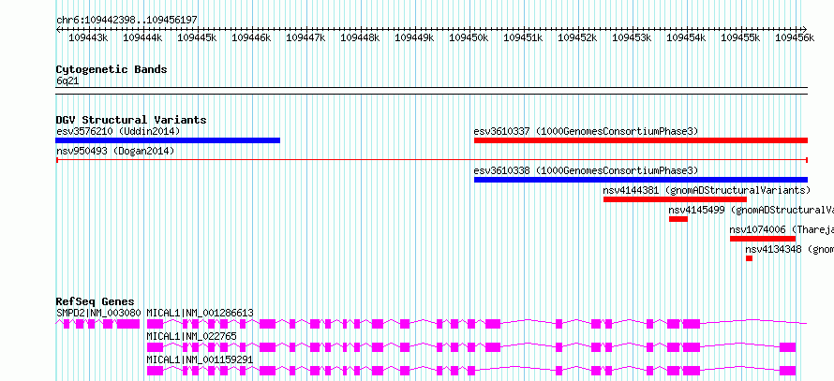Click the 109450k ruler tick label

pos(469,37)
